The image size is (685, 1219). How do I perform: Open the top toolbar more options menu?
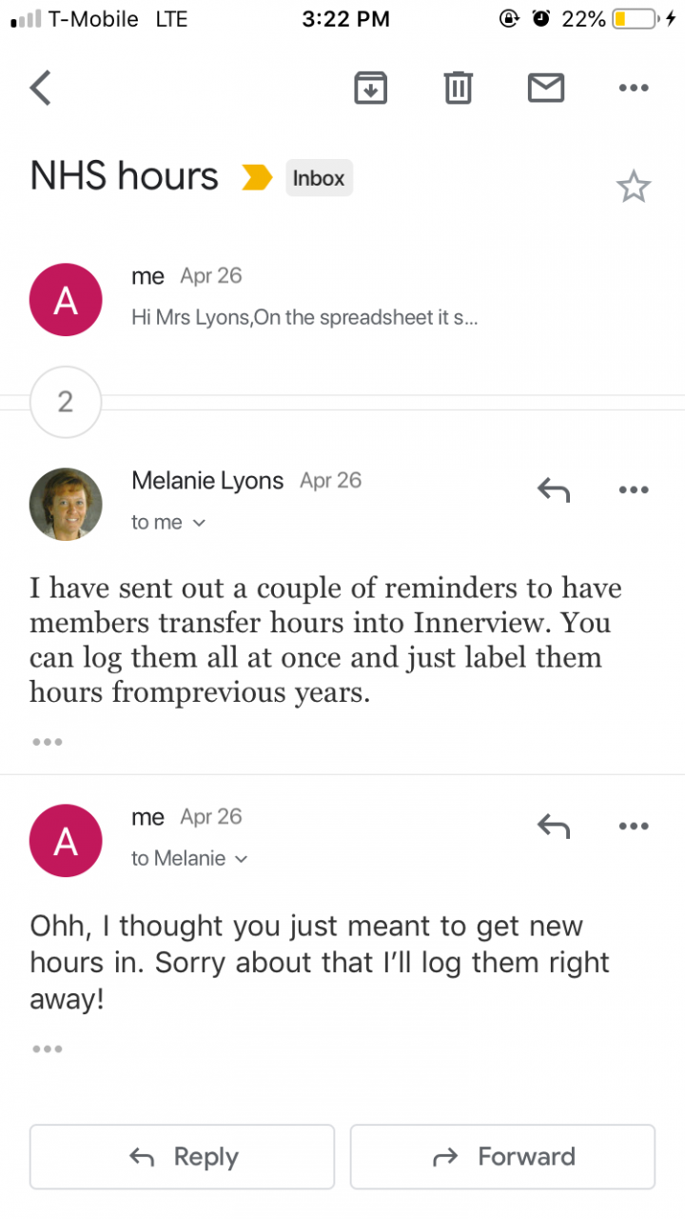[633, 88]
